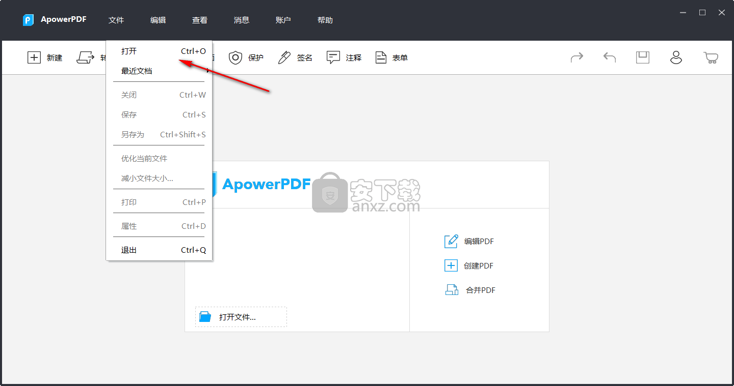Choose 打开 from the file menu
Viewport: 734px width, 386px height.
click(159, 51)
